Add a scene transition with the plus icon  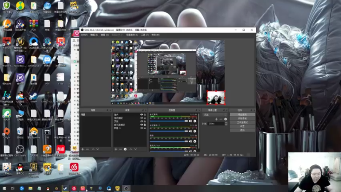(216, 119)
